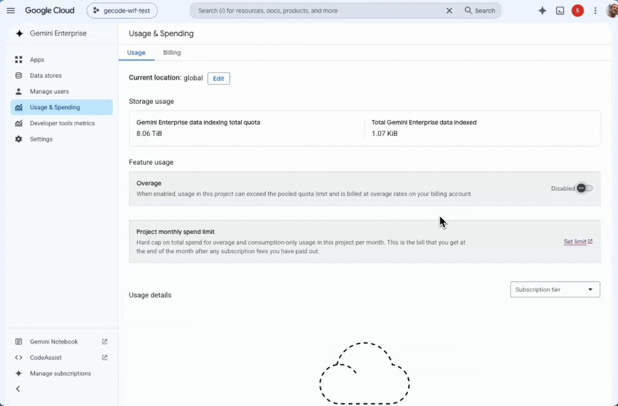The width and height of the screenshot is (618, 406).
Task: Select the 1.07 KiB indexed value
Action: [x=385, y=133]
